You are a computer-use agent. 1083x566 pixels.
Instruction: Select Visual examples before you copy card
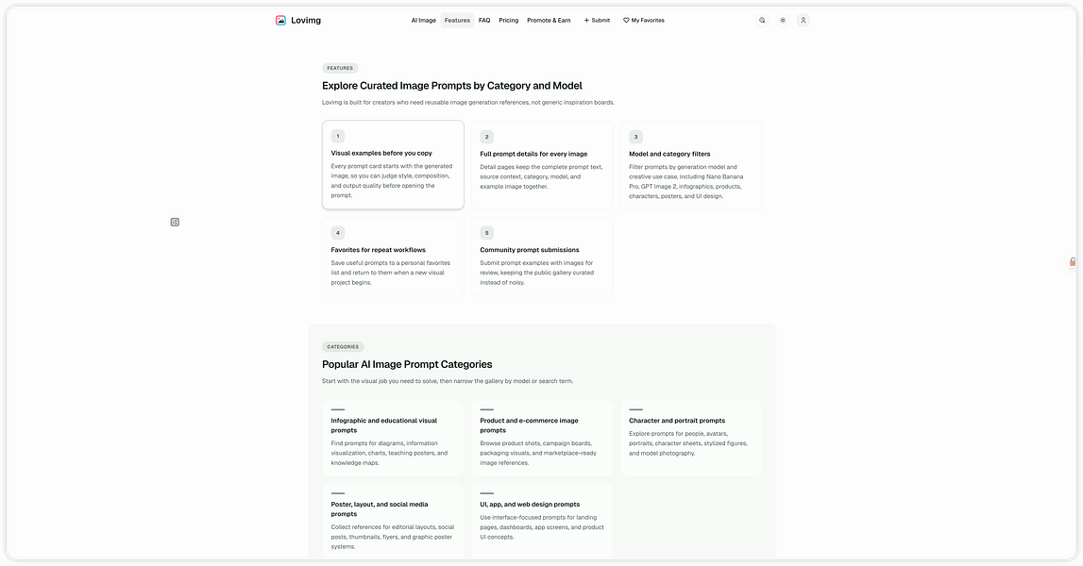click(x=393, y=165)
